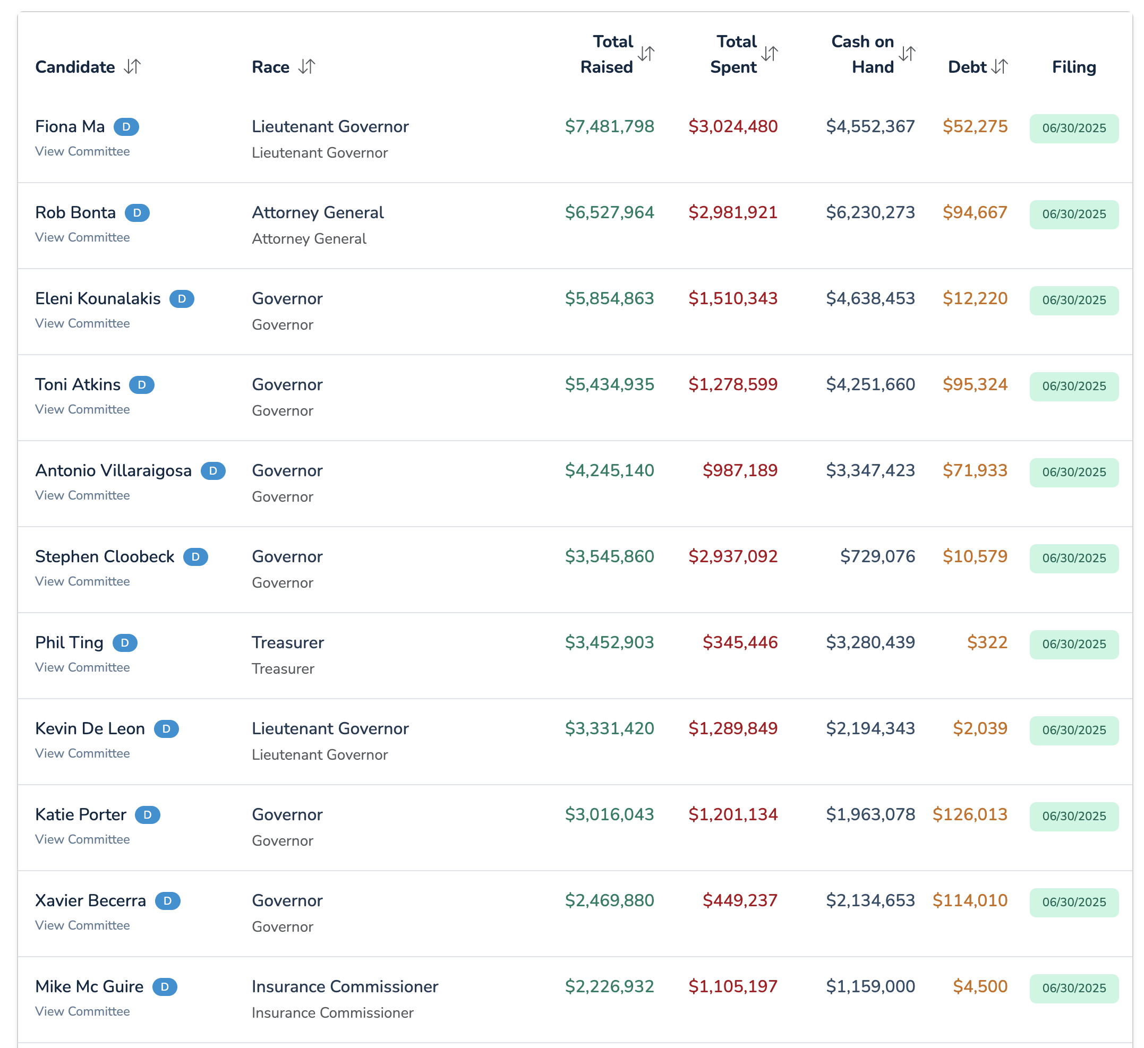
Task: Click Phil Ting's 06/30/2025 filing badge
Action: [x=1074, y=644]
